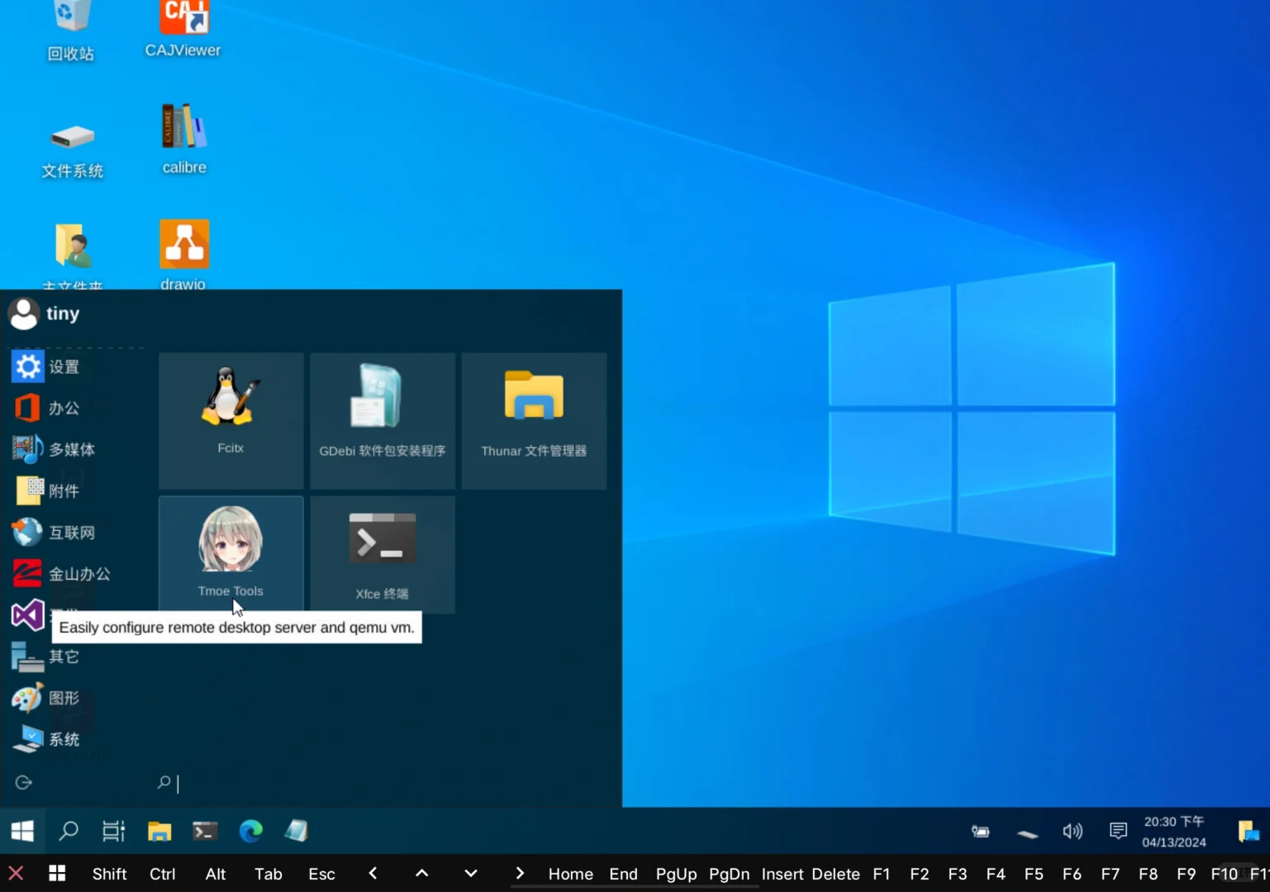The image size is (1270, 892).
Task: Select the 文件系统 desktop icon
Action: coord(73,150)
